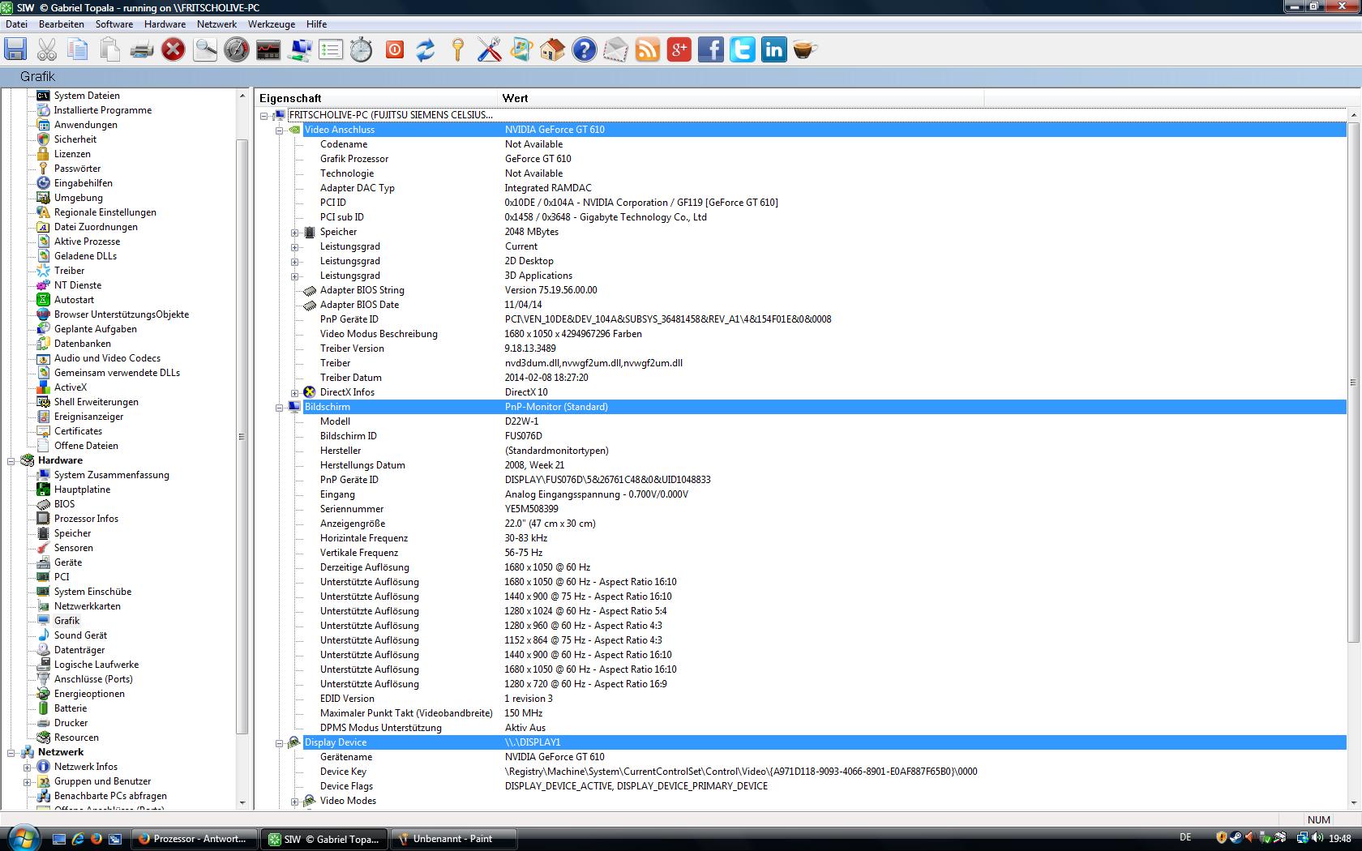Open the Werkzeuge menu
Image resolution: width=1362 pixels, height=851 pixels.
[272, 24]
